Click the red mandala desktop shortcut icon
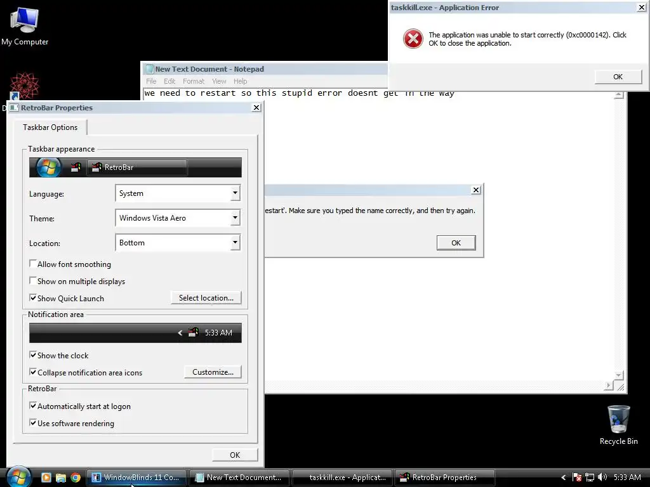This screenshot has width=650, height=487. [x=24, y=86]
